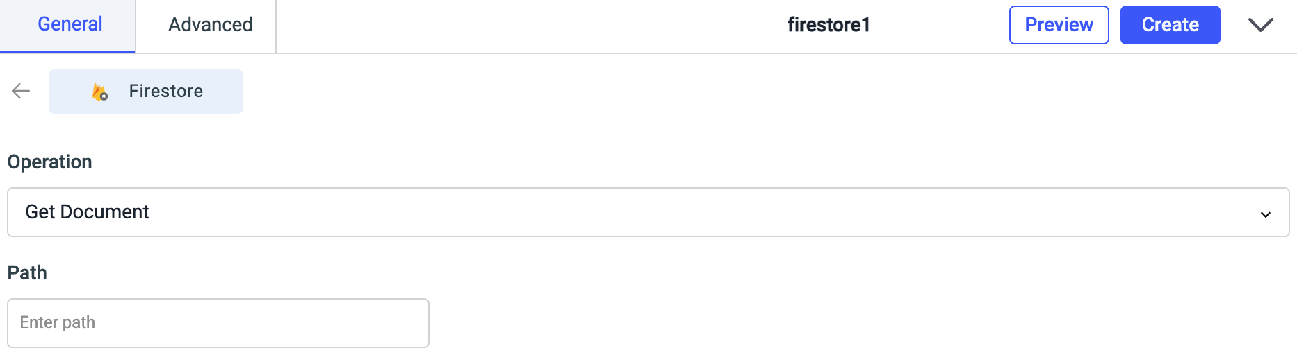Select the Get Document combo box value
1297x355 pixels.
click(88, 212)
